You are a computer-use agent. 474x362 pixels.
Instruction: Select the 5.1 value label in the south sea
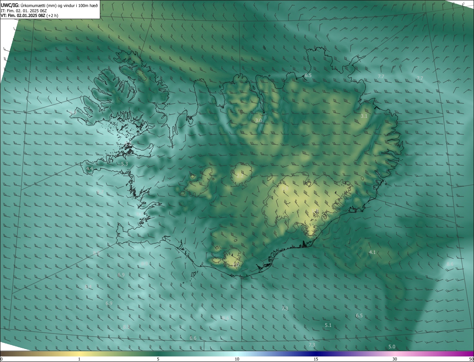tap(328, 325)
